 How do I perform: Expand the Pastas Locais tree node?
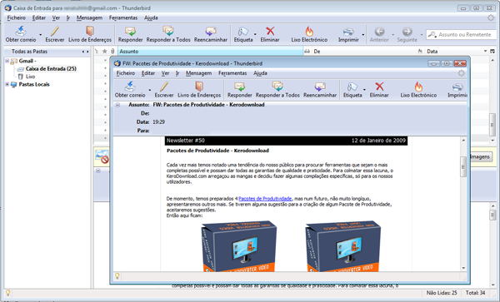pyautogui.click(x=7, y=84)
